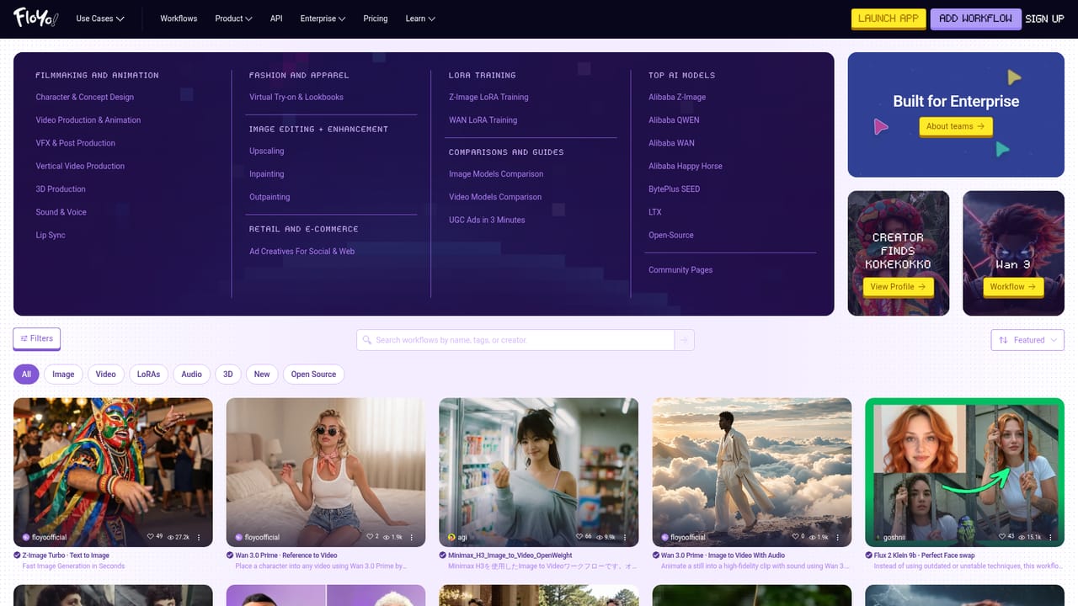Open the Learn dropdown in the navigation
1078x606 pixels.
420,19
